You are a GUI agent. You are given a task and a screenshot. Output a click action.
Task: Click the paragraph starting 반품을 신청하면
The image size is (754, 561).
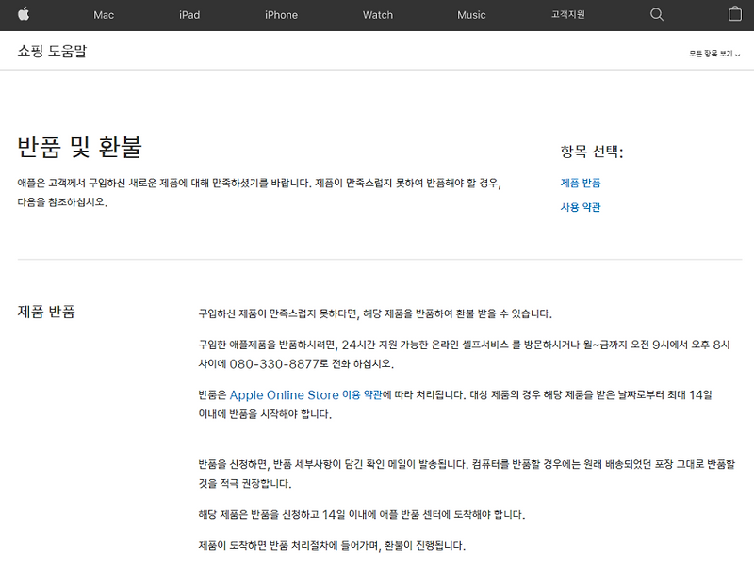click(467, 473)
